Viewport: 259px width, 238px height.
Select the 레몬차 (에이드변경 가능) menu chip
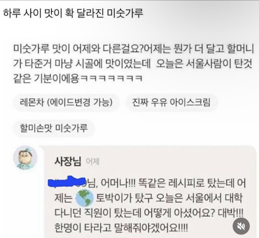pos(66,103)
